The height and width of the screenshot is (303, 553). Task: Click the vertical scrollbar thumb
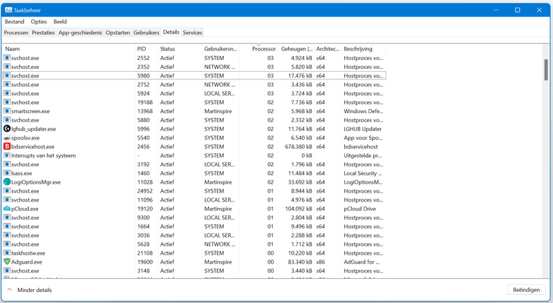click(x=546, y=69)
